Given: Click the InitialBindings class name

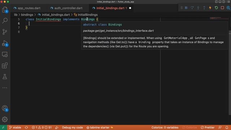Looking at the screenshot, I should 48,19.
